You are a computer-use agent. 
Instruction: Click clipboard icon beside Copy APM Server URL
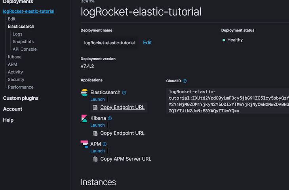(x=95, y=159)
